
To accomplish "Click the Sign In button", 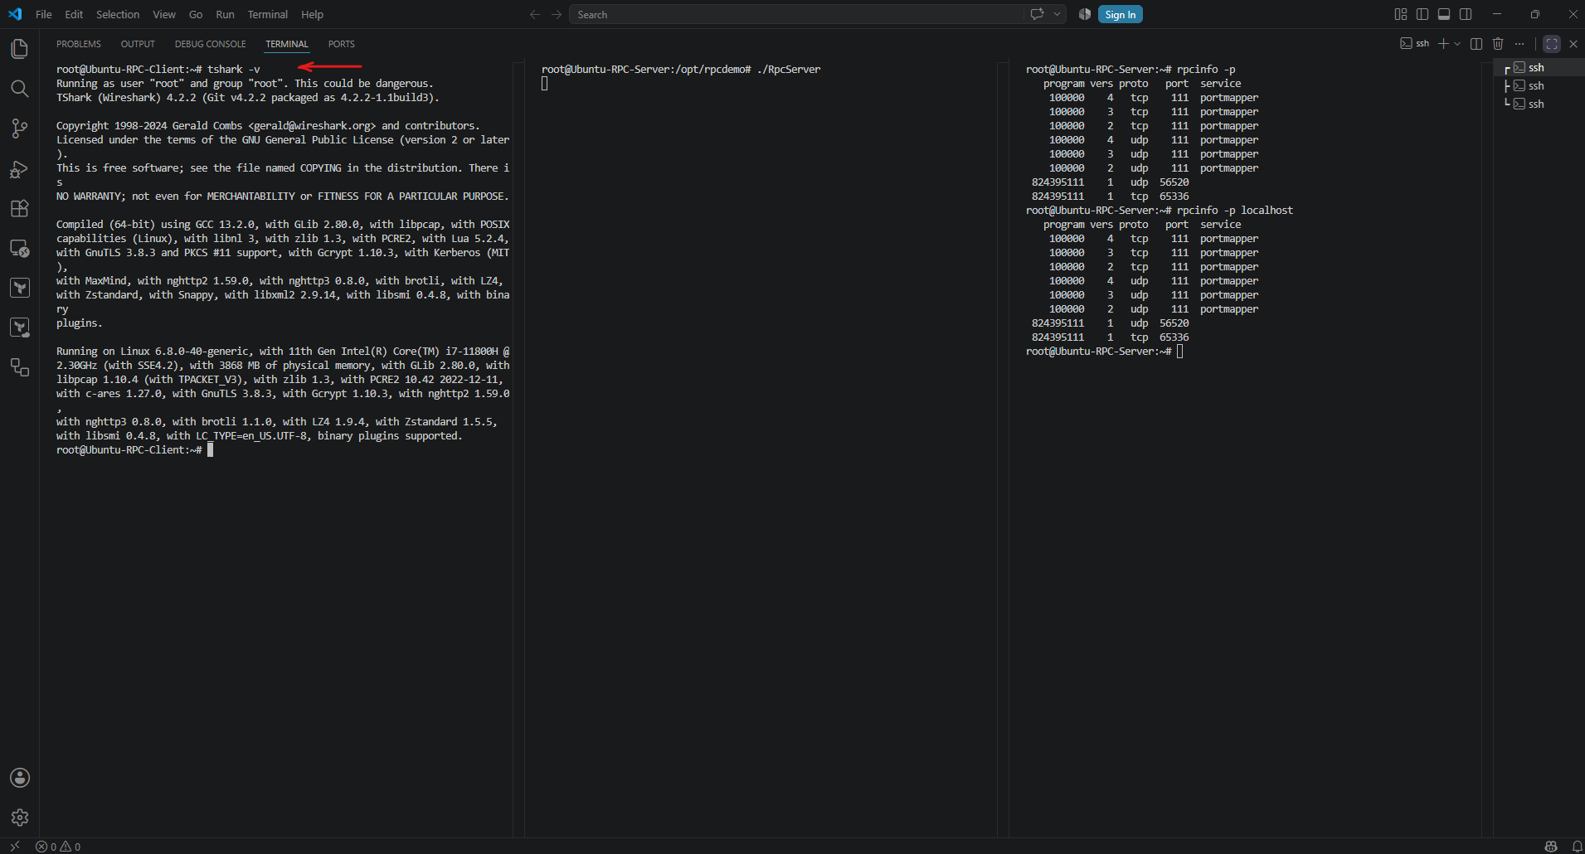I will click(1120, 14).
